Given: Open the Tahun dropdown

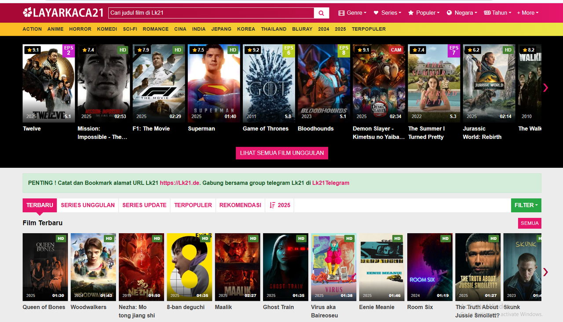Looking at the screenshot, I should (497, 13).
